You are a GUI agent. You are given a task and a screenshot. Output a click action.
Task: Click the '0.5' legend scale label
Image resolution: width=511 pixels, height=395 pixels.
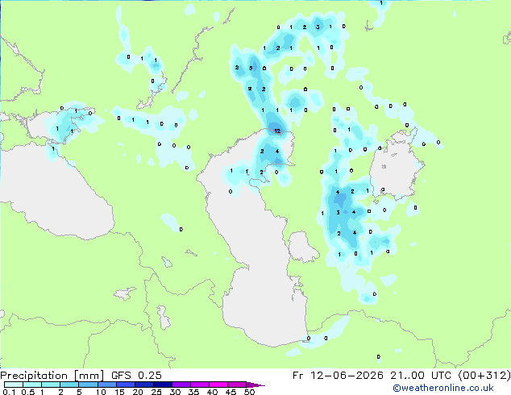pos(28,392)
